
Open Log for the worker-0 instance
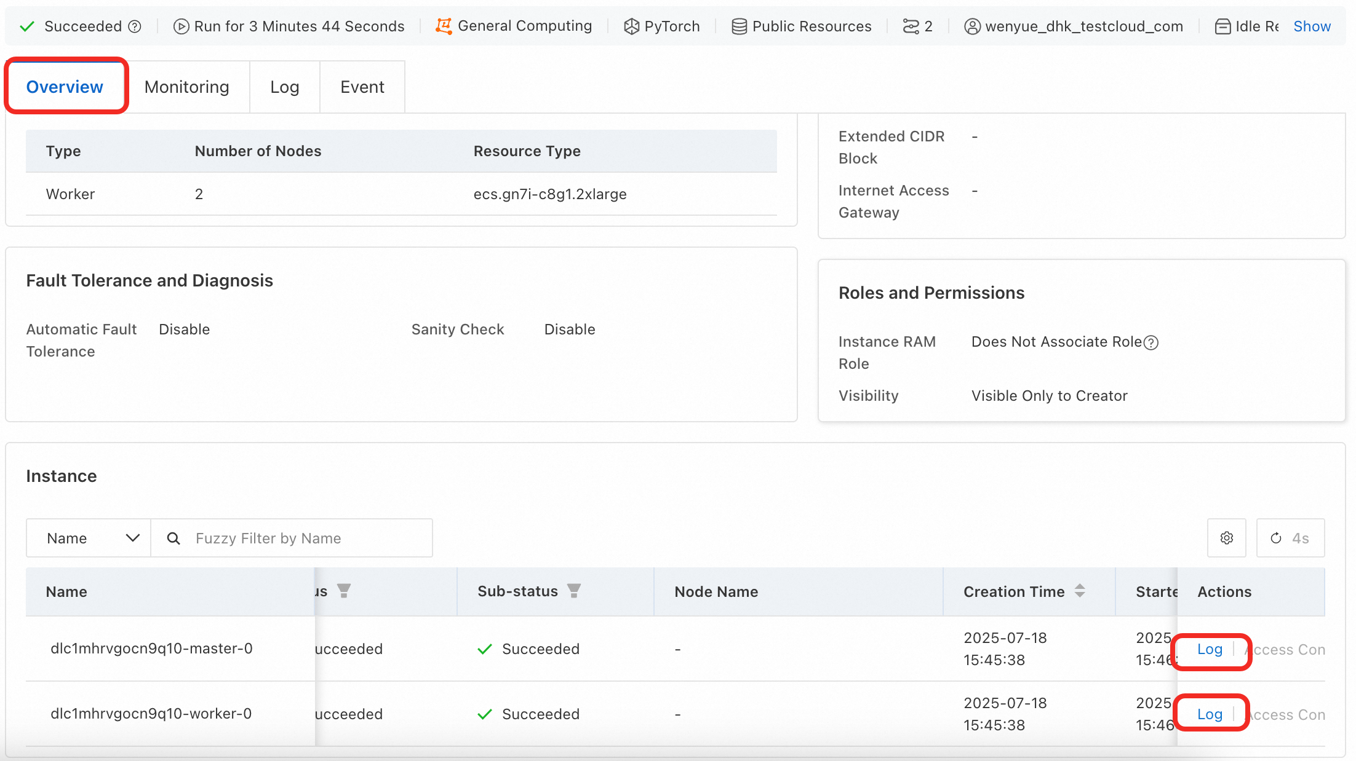[1209, 714]
